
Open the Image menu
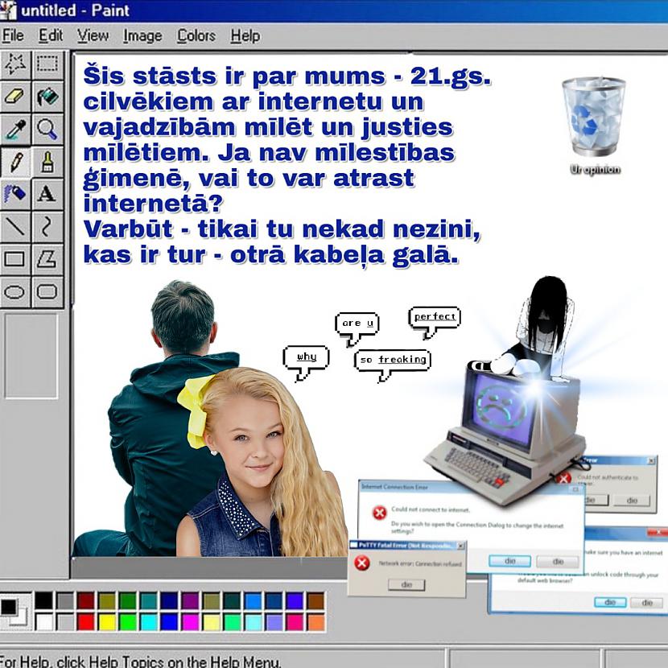pyautogui.click(x=142, y=35)
